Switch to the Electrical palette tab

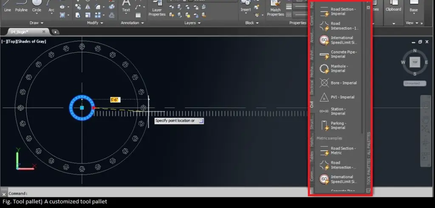point(312,87)
